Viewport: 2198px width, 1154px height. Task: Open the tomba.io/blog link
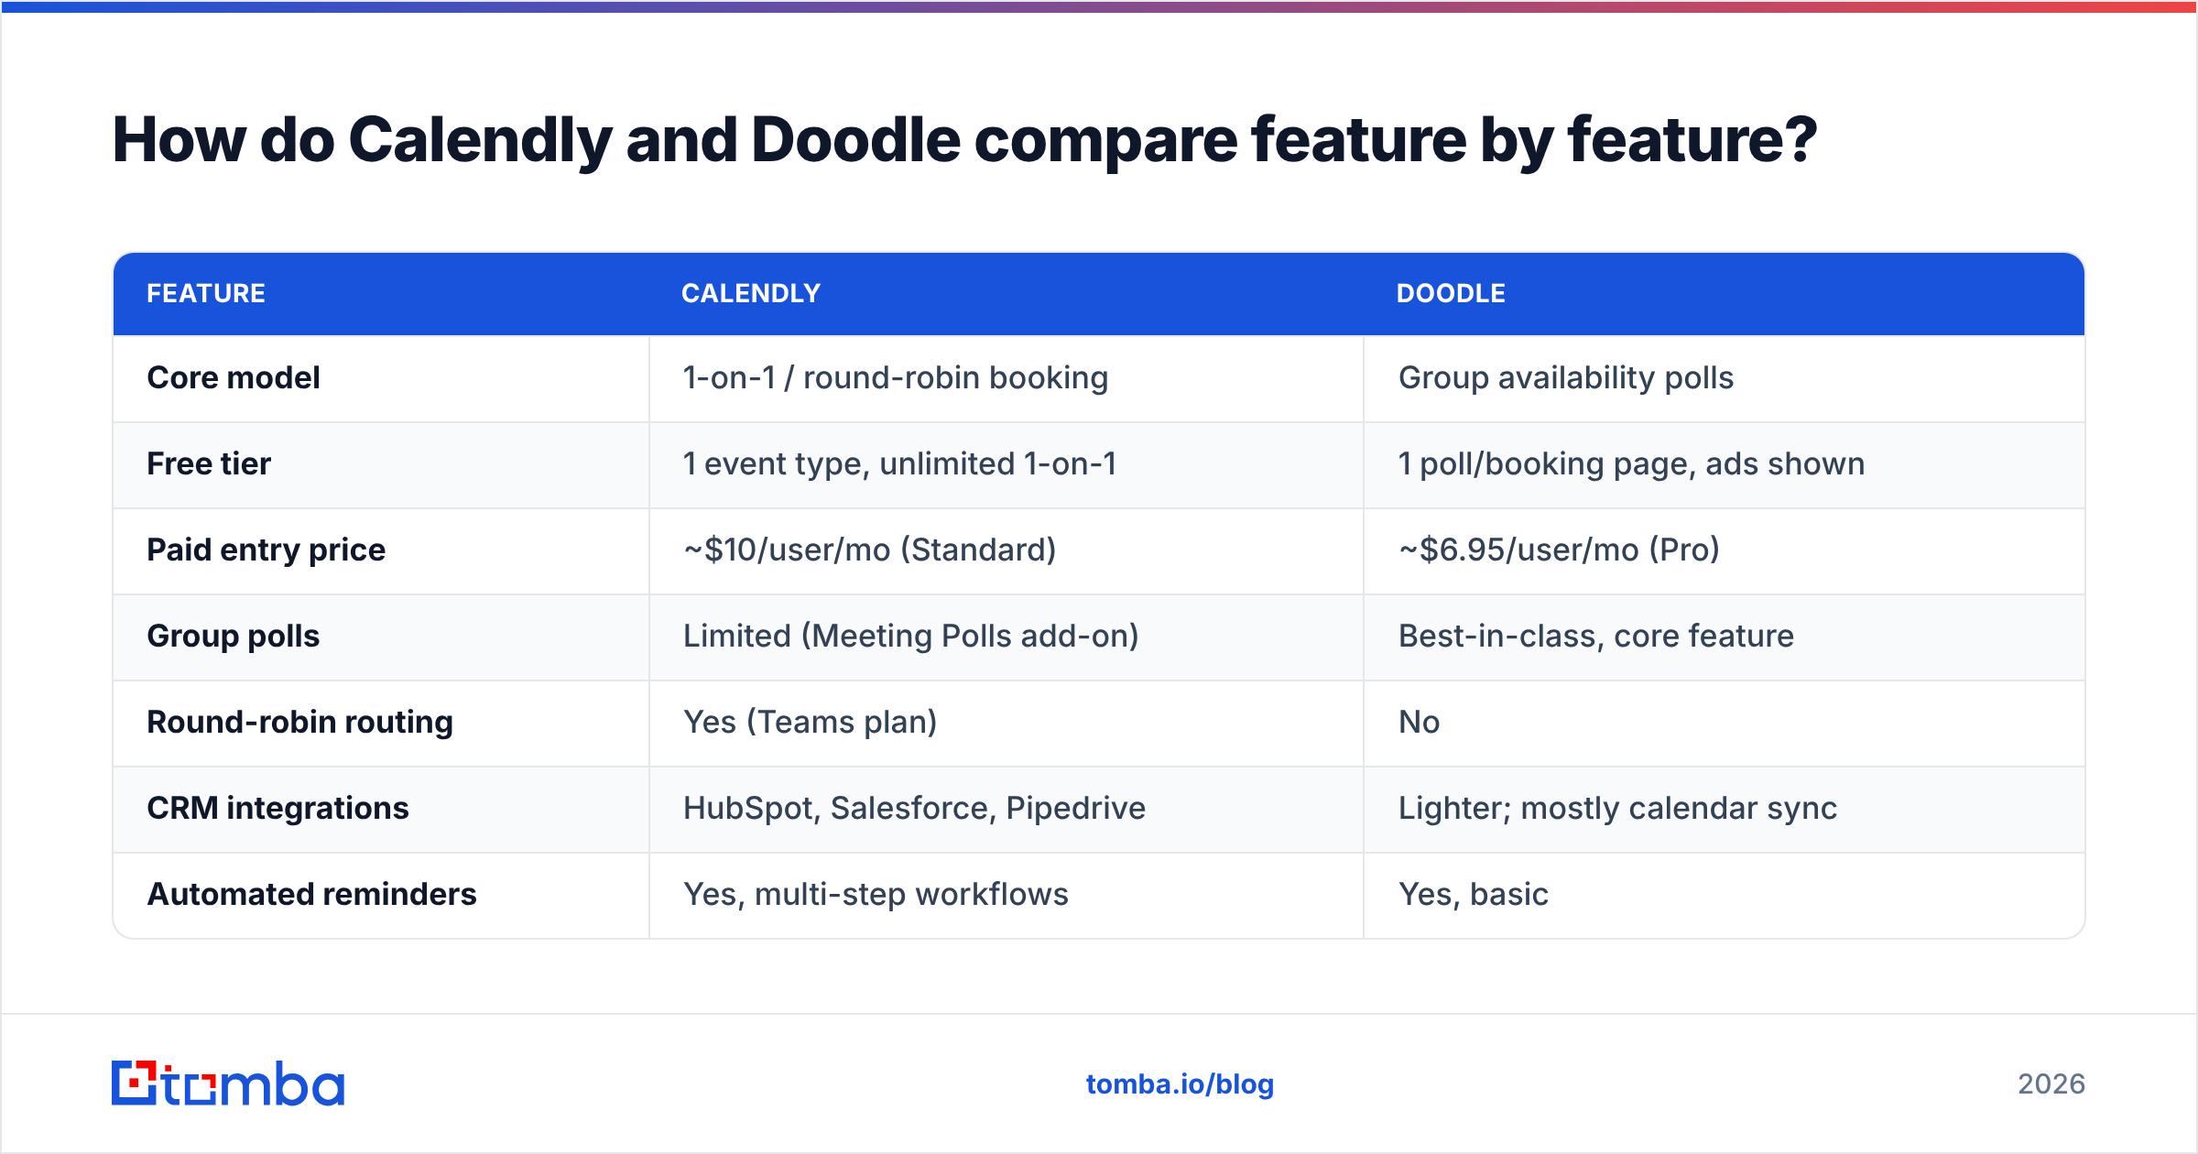tap(1180, 1084)
